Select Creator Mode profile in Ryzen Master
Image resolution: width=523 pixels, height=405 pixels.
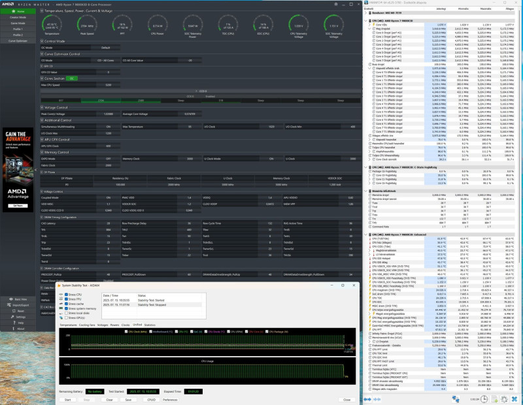[18, 18]
